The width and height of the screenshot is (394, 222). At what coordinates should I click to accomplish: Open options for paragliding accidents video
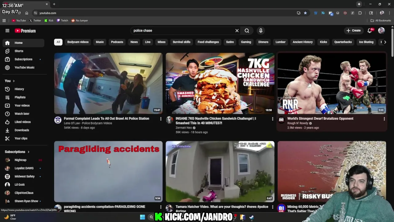point(161,207)
